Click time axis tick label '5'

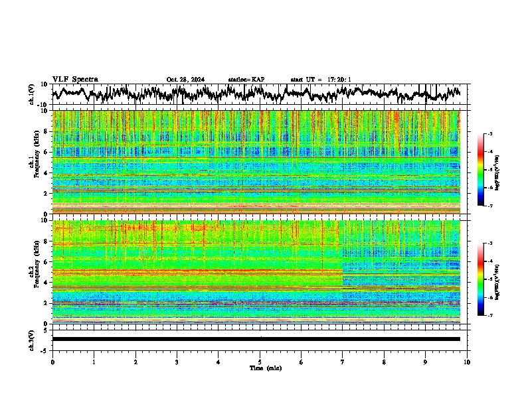(260, 362)
